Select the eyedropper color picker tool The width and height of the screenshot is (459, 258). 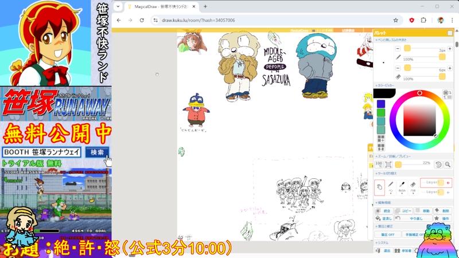(402, 187)
